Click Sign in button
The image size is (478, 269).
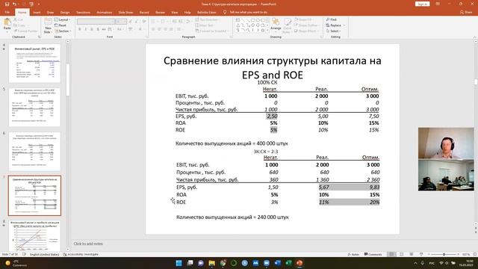click(x=422, y=4)
